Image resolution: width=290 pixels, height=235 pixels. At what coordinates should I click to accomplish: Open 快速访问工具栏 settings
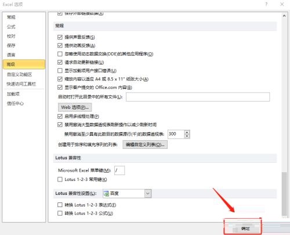(21, 84)
